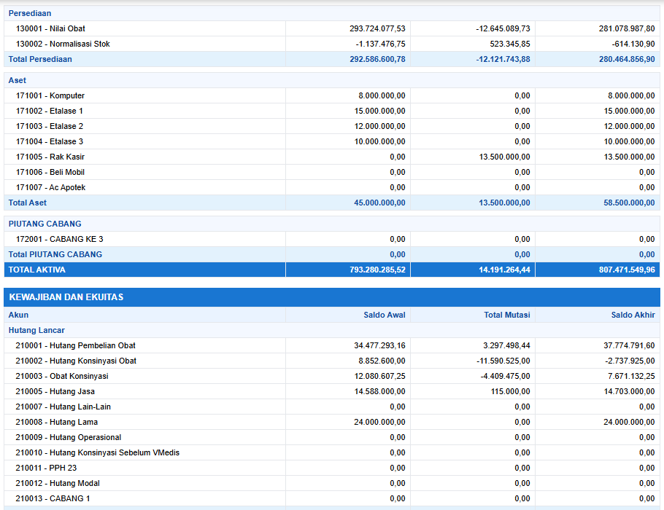The height and width of the screenshot is (510, 664).
Task: Select the Hutang Lancar group header
Action: [36, 330]
